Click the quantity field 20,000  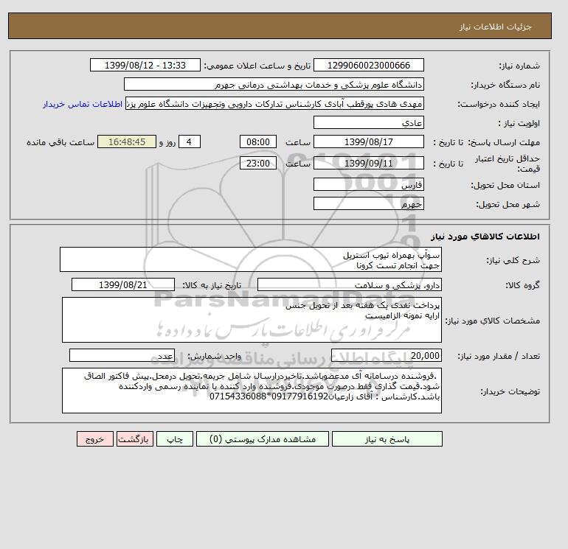click(386, 355)
